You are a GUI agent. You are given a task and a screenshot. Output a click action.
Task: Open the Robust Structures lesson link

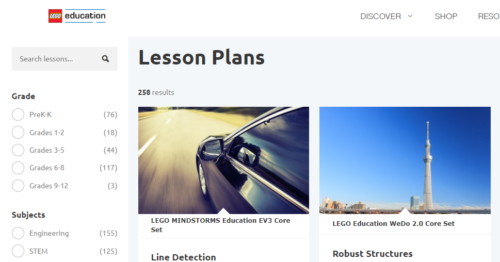coord(373,254)
